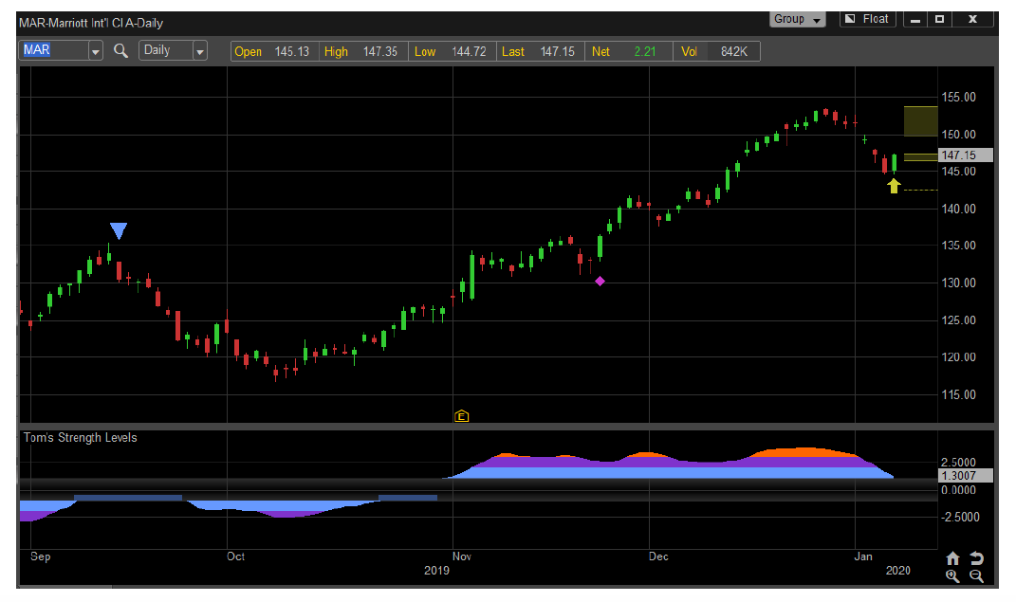
Task: Minimize the chart window
Action: point(914,19)
